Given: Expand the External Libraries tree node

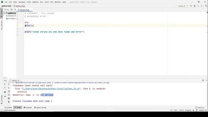Looking at the screenshot, I should click(x=4, y=16).
